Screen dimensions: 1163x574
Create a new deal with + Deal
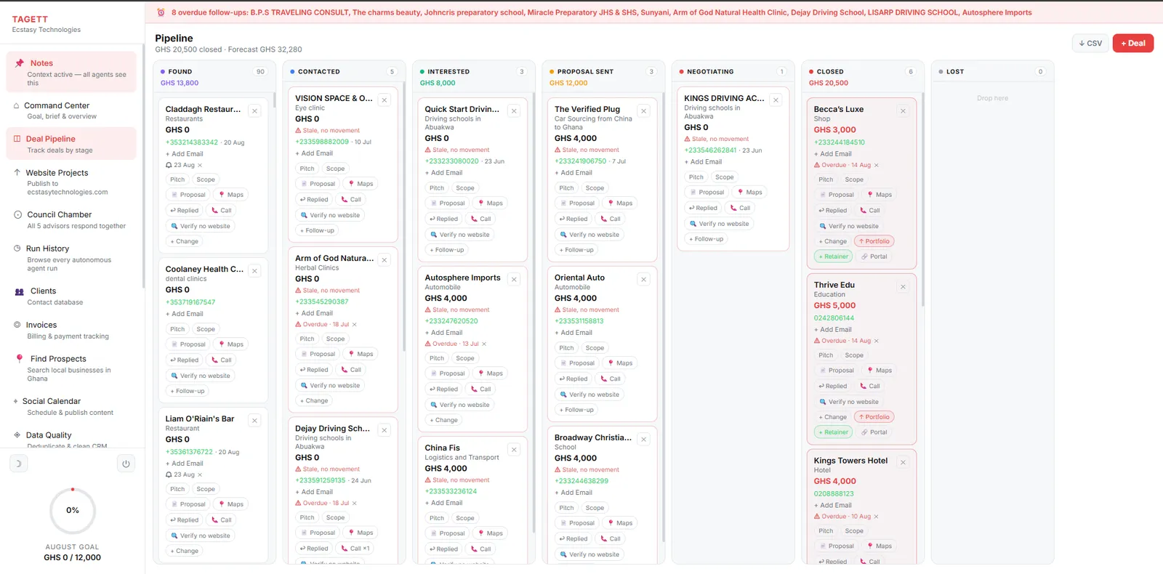(1133, 44)
